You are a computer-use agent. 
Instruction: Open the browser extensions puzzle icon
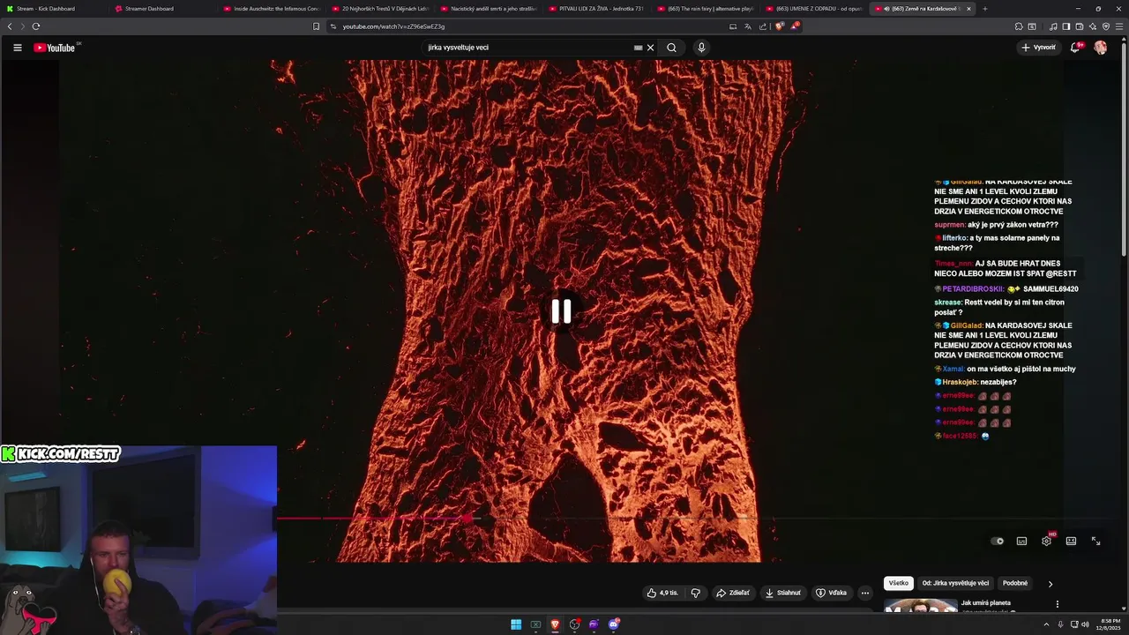point(1019,26)
